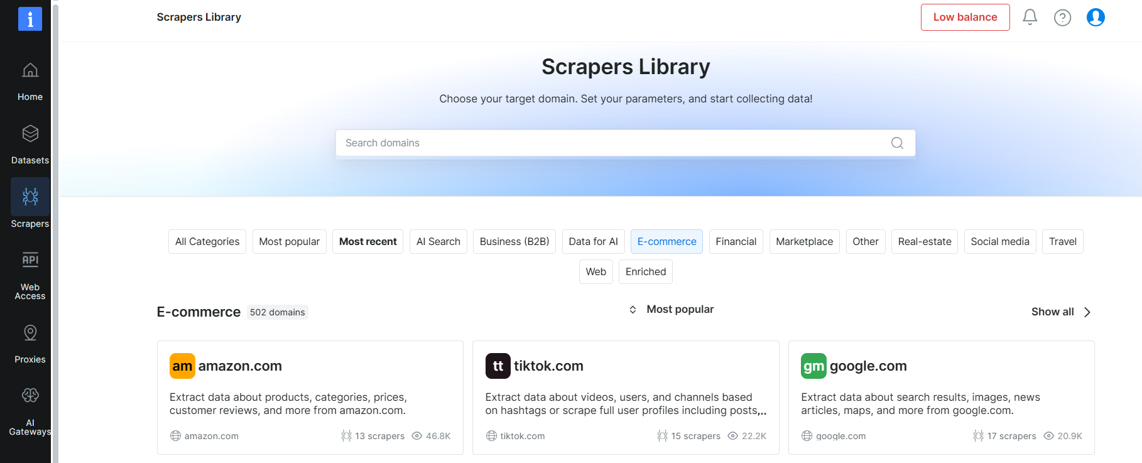The width and height of the screenshot is (1142, 463).
Task: Filter by Financial category
Action: coord(736,242)
